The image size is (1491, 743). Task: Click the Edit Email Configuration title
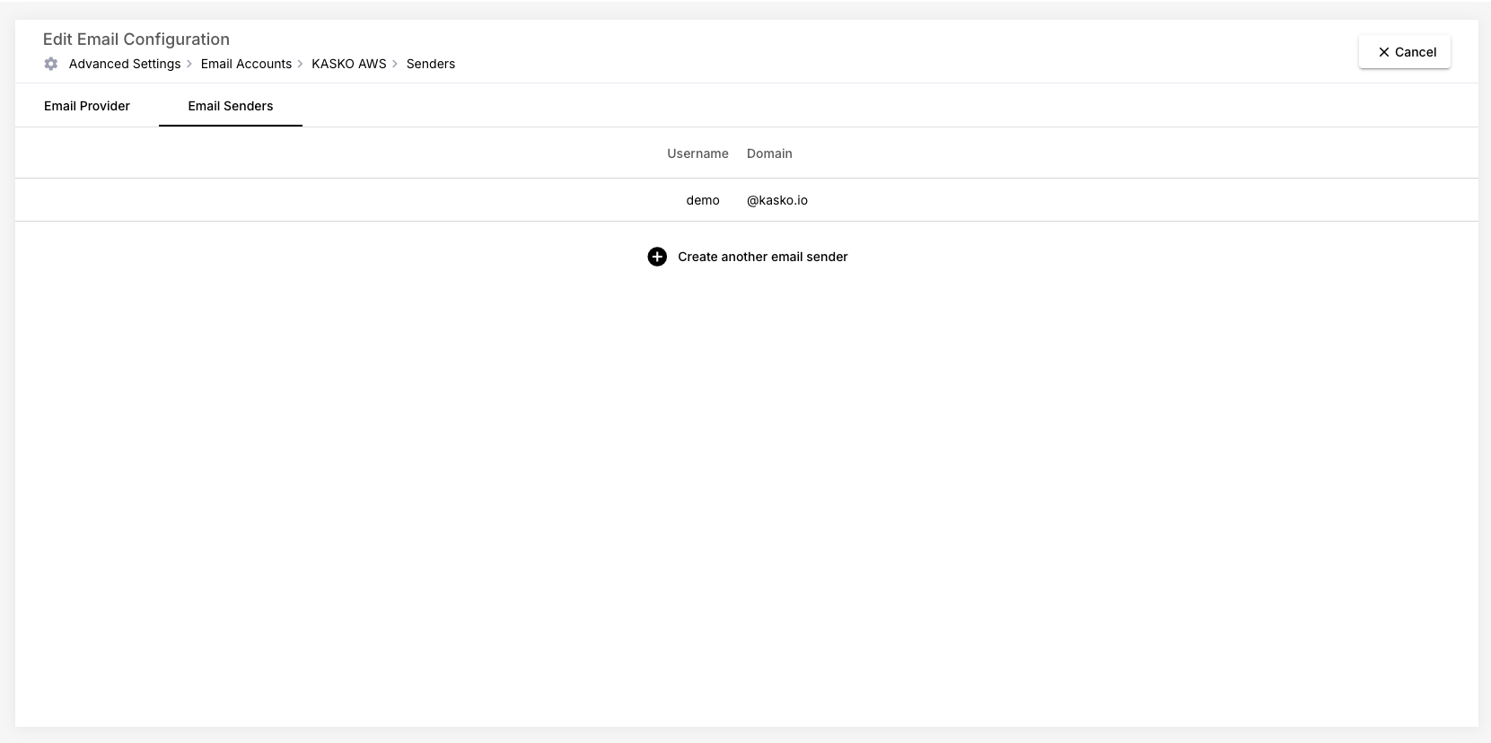pos(136,39)
